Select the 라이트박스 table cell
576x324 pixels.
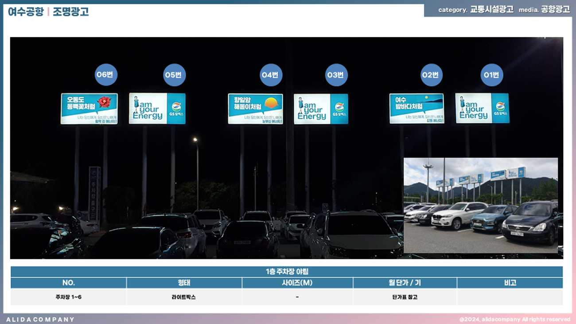[x=184, y=297]
